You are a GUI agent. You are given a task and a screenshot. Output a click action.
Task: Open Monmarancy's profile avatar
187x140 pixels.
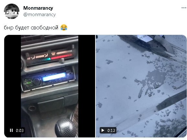pos(12,11)
